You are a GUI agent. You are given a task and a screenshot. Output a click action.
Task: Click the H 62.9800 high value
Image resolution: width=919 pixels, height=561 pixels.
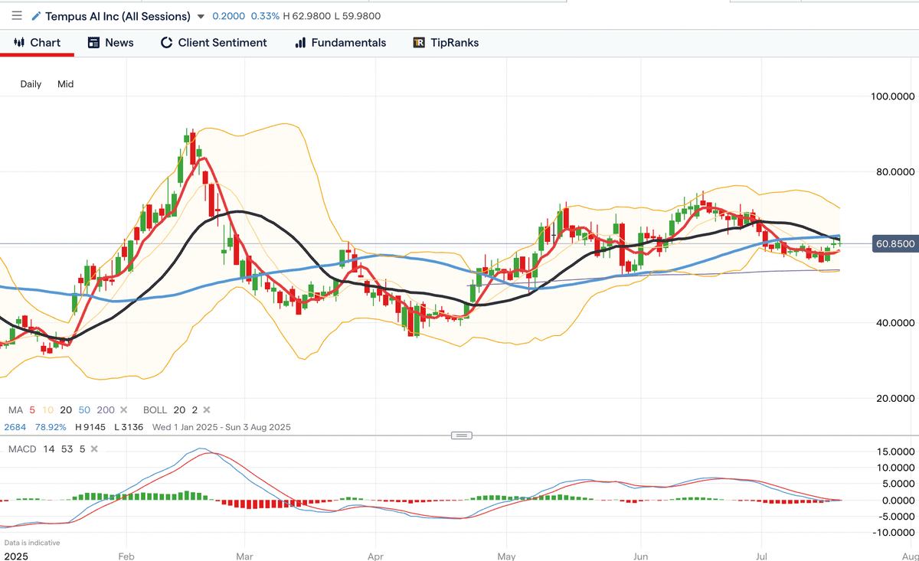307,16
